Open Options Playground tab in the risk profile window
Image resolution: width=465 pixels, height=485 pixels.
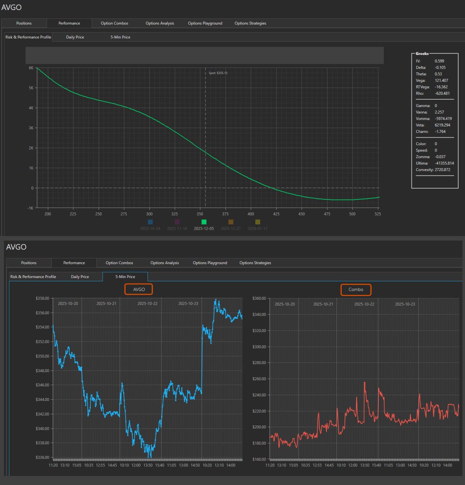(x=205, y=23)
